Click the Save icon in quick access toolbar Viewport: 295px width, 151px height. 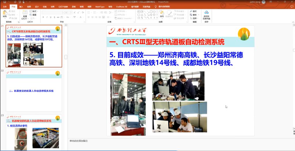[4, 2]
